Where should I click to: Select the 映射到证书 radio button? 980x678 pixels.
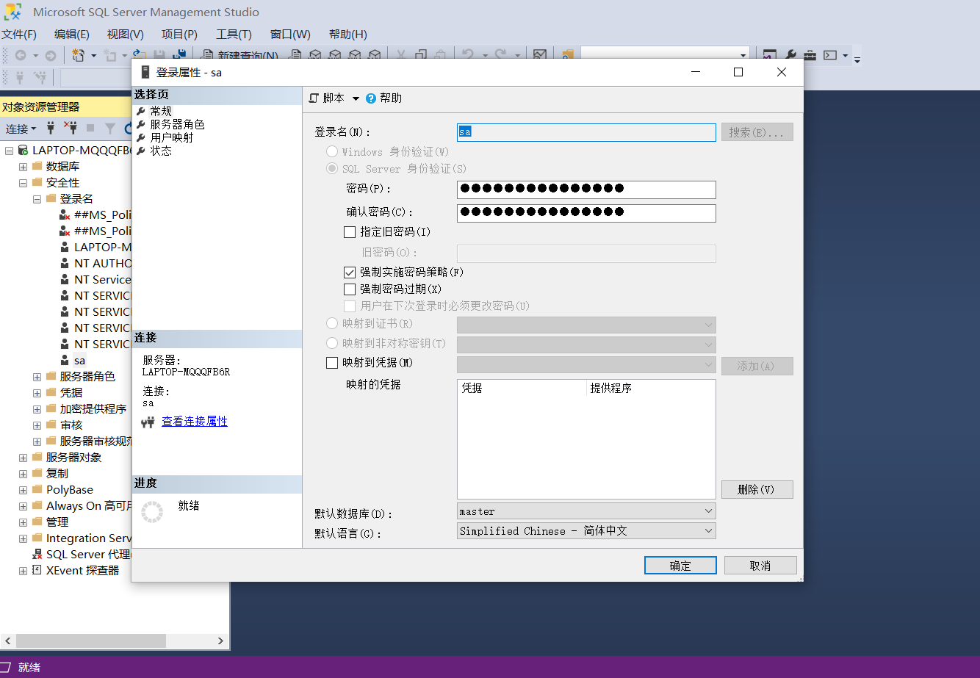pyautogui.click(x=332, y=323)
